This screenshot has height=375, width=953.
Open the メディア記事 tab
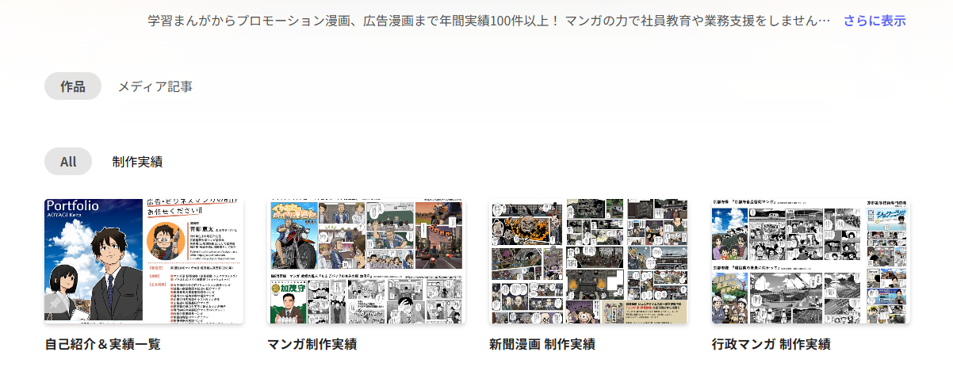point(155,86)
